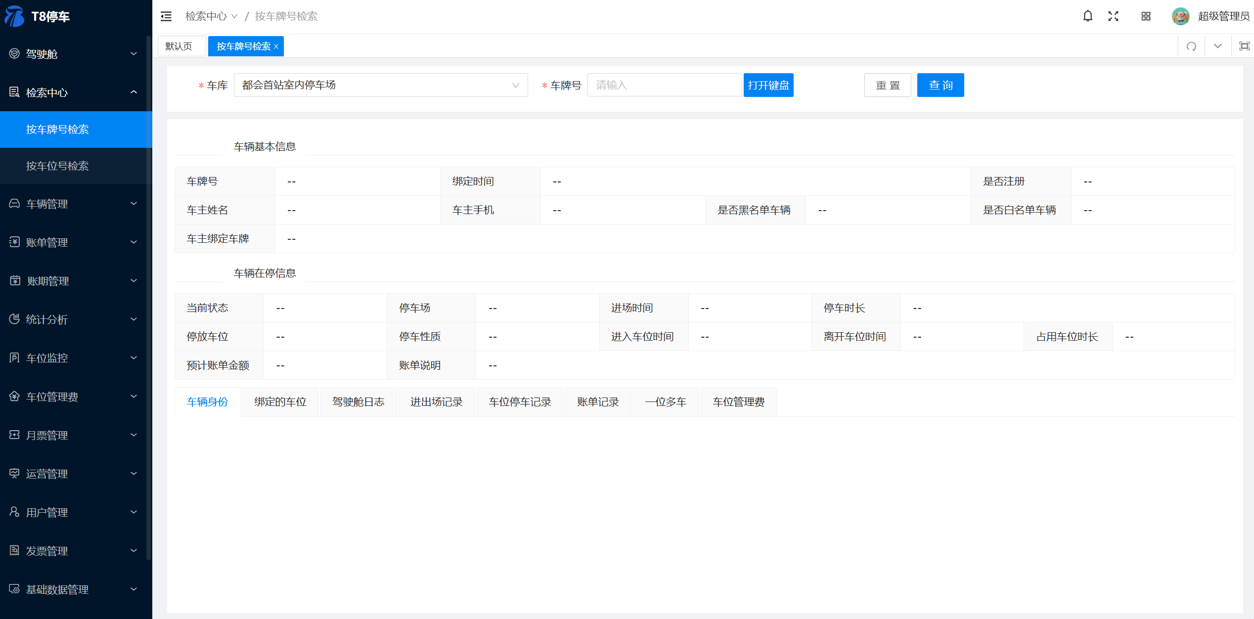Screen dimensions: 1254x619
Task: Click the 重置 reset button
Action: click(x=888, y=85)
